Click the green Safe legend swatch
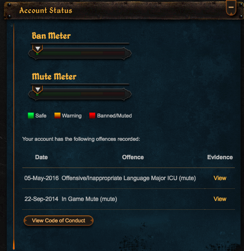The height and width of the screenshot is (251, 244). click(x=31, y=116)
